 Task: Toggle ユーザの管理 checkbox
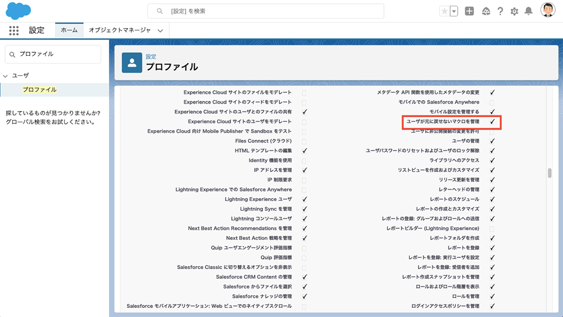[492, 141]
